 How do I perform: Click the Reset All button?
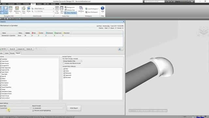click(x=12, y=49)
